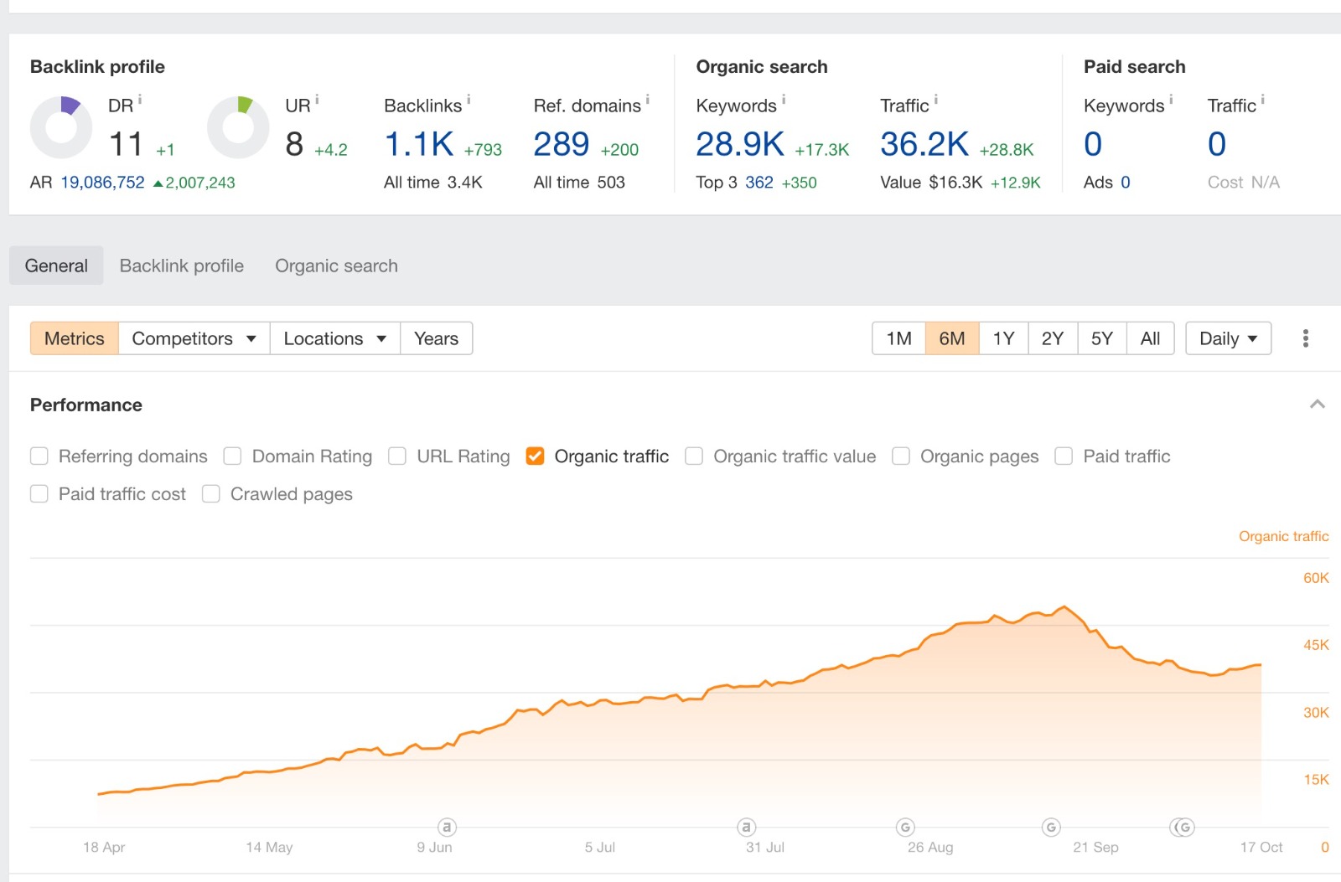
Task: Click the Organic Traffic info icon
Action: tap(936, 100)
